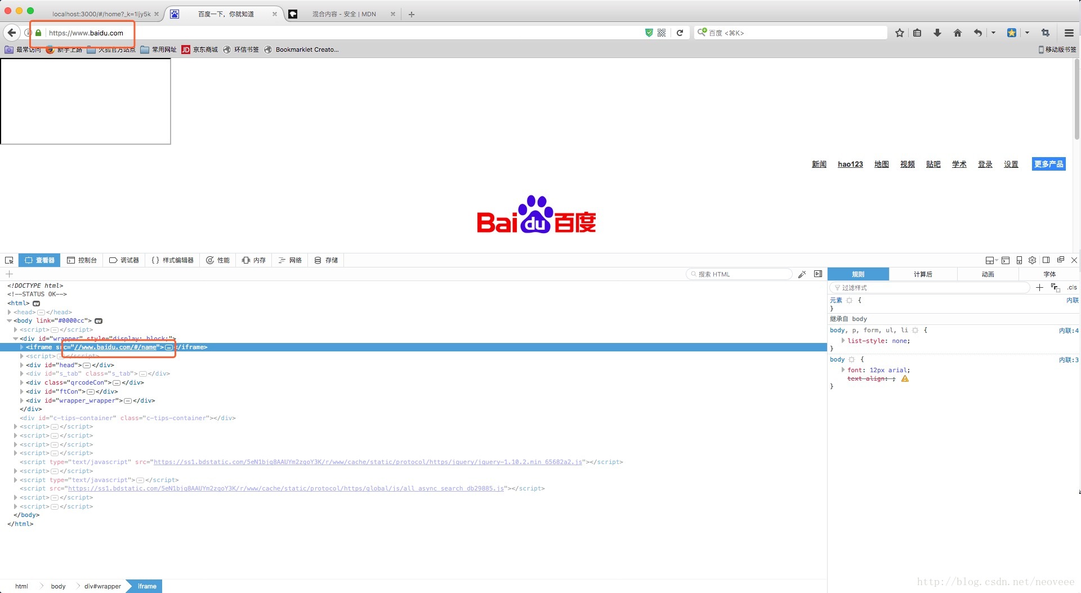Open the 新闻 news link
1081x593 pixels.
[x=819, y=164]
